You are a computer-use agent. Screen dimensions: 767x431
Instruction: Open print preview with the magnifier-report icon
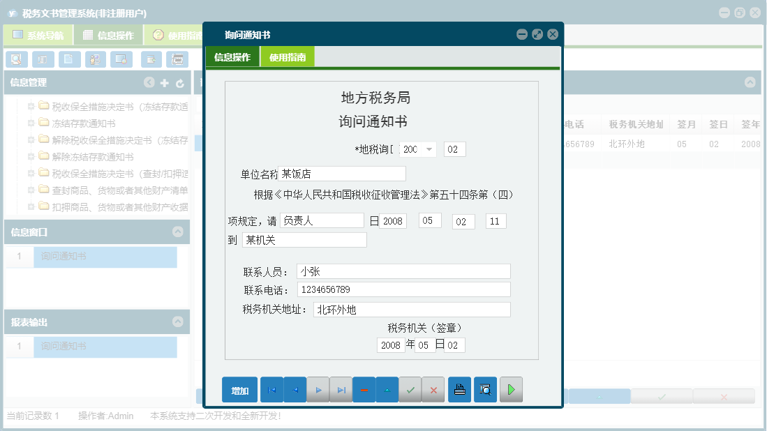click(x=485, y=390)
